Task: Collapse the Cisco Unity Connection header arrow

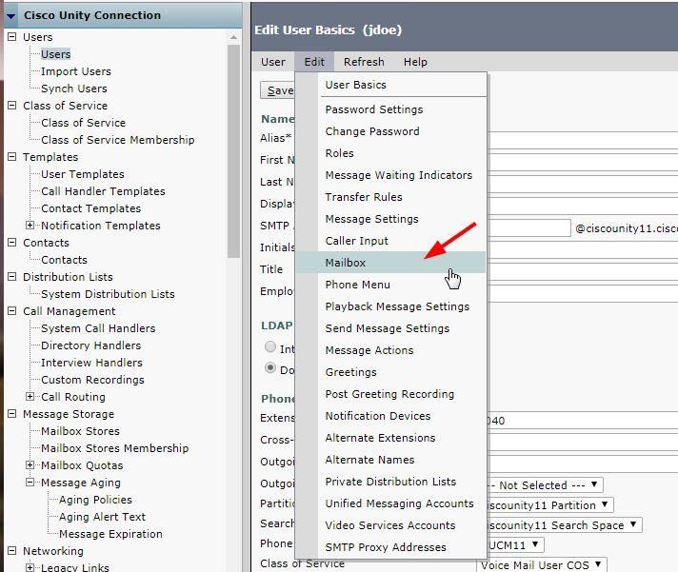Action: point(11,16)
